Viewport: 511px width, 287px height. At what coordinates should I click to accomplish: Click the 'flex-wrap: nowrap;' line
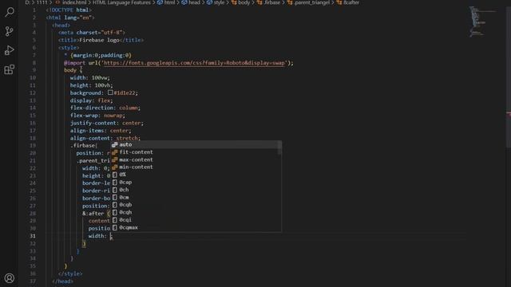click(x=97, y=116)
